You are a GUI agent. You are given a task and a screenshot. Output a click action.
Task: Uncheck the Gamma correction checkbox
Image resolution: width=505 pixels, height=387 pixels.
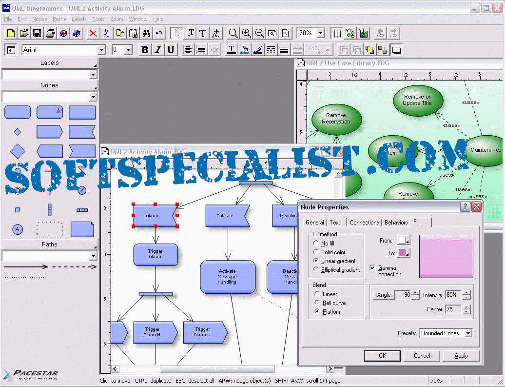coord(373,268)
